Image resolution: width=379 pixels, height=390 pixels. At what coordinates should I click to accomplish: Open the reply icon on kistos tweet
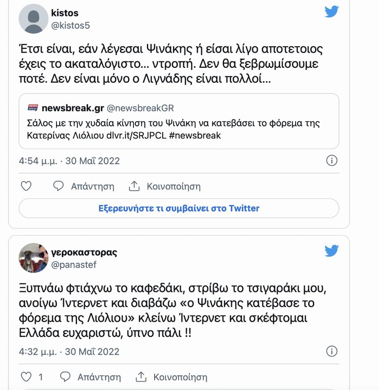(58, 186)
